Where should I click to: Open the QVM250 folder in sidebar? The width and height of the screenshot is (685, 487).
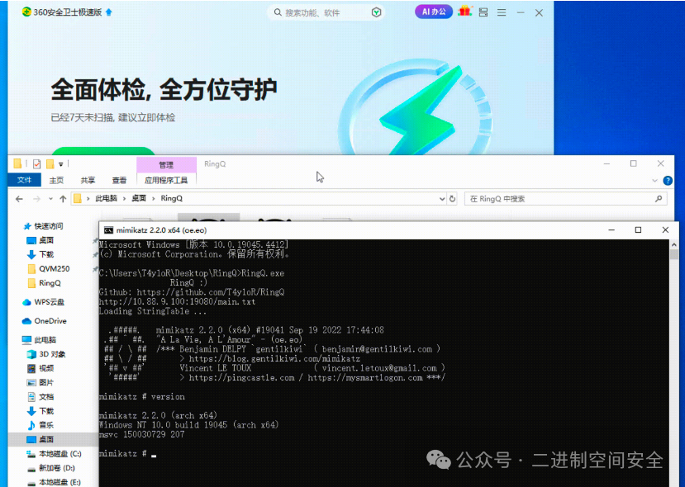[49, 269]
